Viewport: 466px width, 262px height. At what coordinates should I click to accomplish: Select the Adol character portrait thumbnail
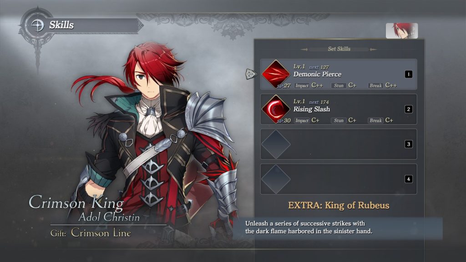[402, 31]
